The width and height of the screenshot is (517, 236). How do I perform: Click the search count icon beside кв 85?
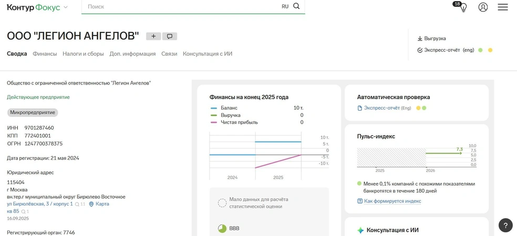pyautogui.click(x=25, y=212)
